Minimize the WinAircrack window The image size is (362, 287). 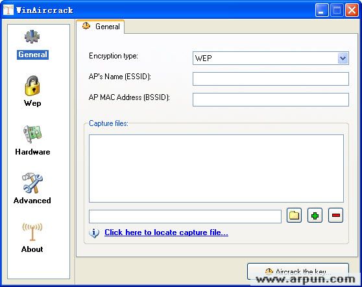(322, 10)
